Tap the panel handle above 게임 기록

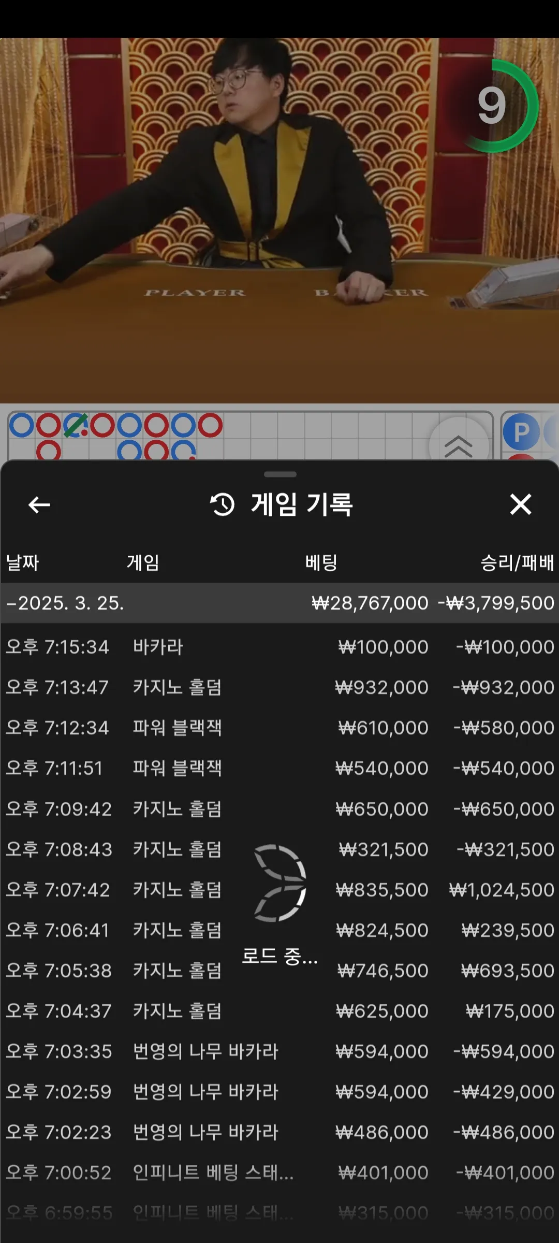(280, 474)
